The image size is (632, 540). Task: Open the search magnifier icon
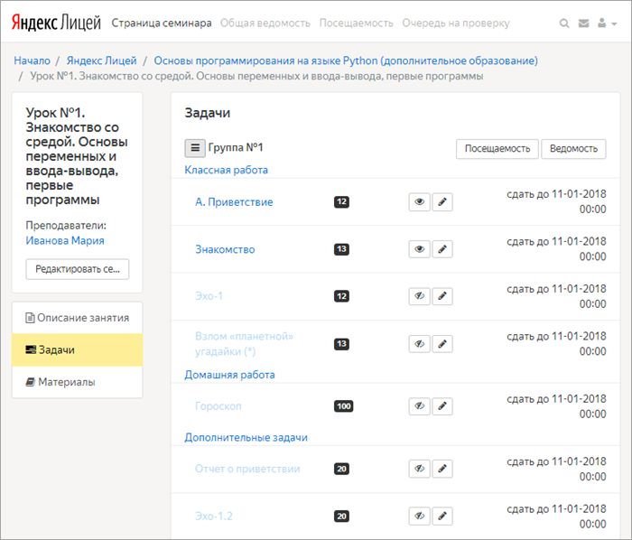564,23
